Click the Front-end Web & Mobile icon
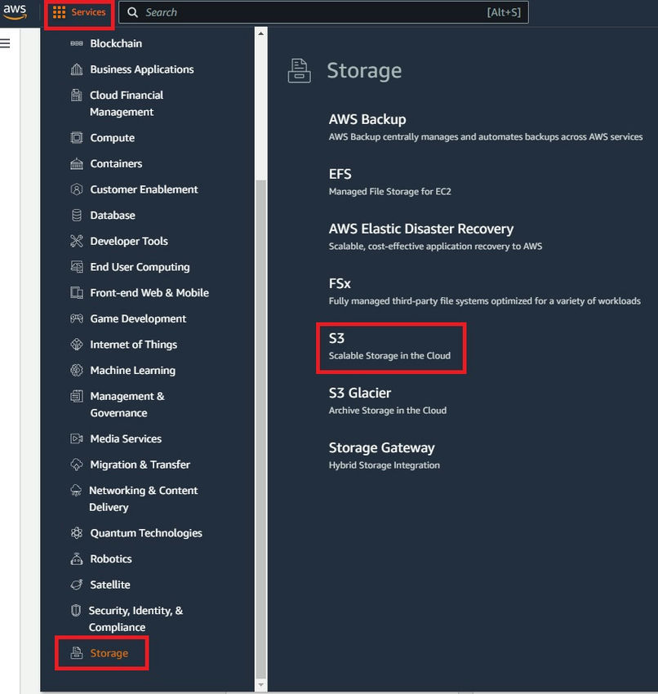Screen dimensions: 658x694 point(77,292)
